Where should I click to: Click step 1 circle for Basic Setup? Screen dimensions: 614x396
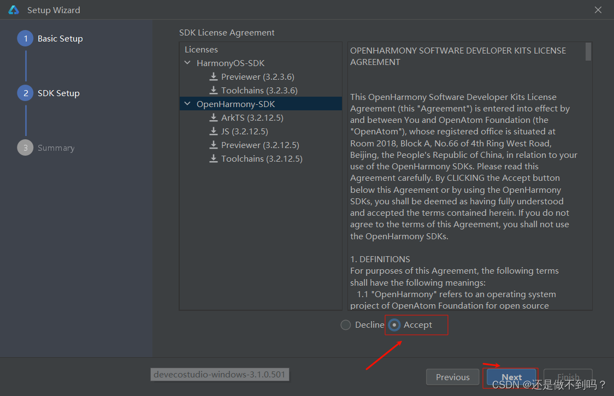26,38
